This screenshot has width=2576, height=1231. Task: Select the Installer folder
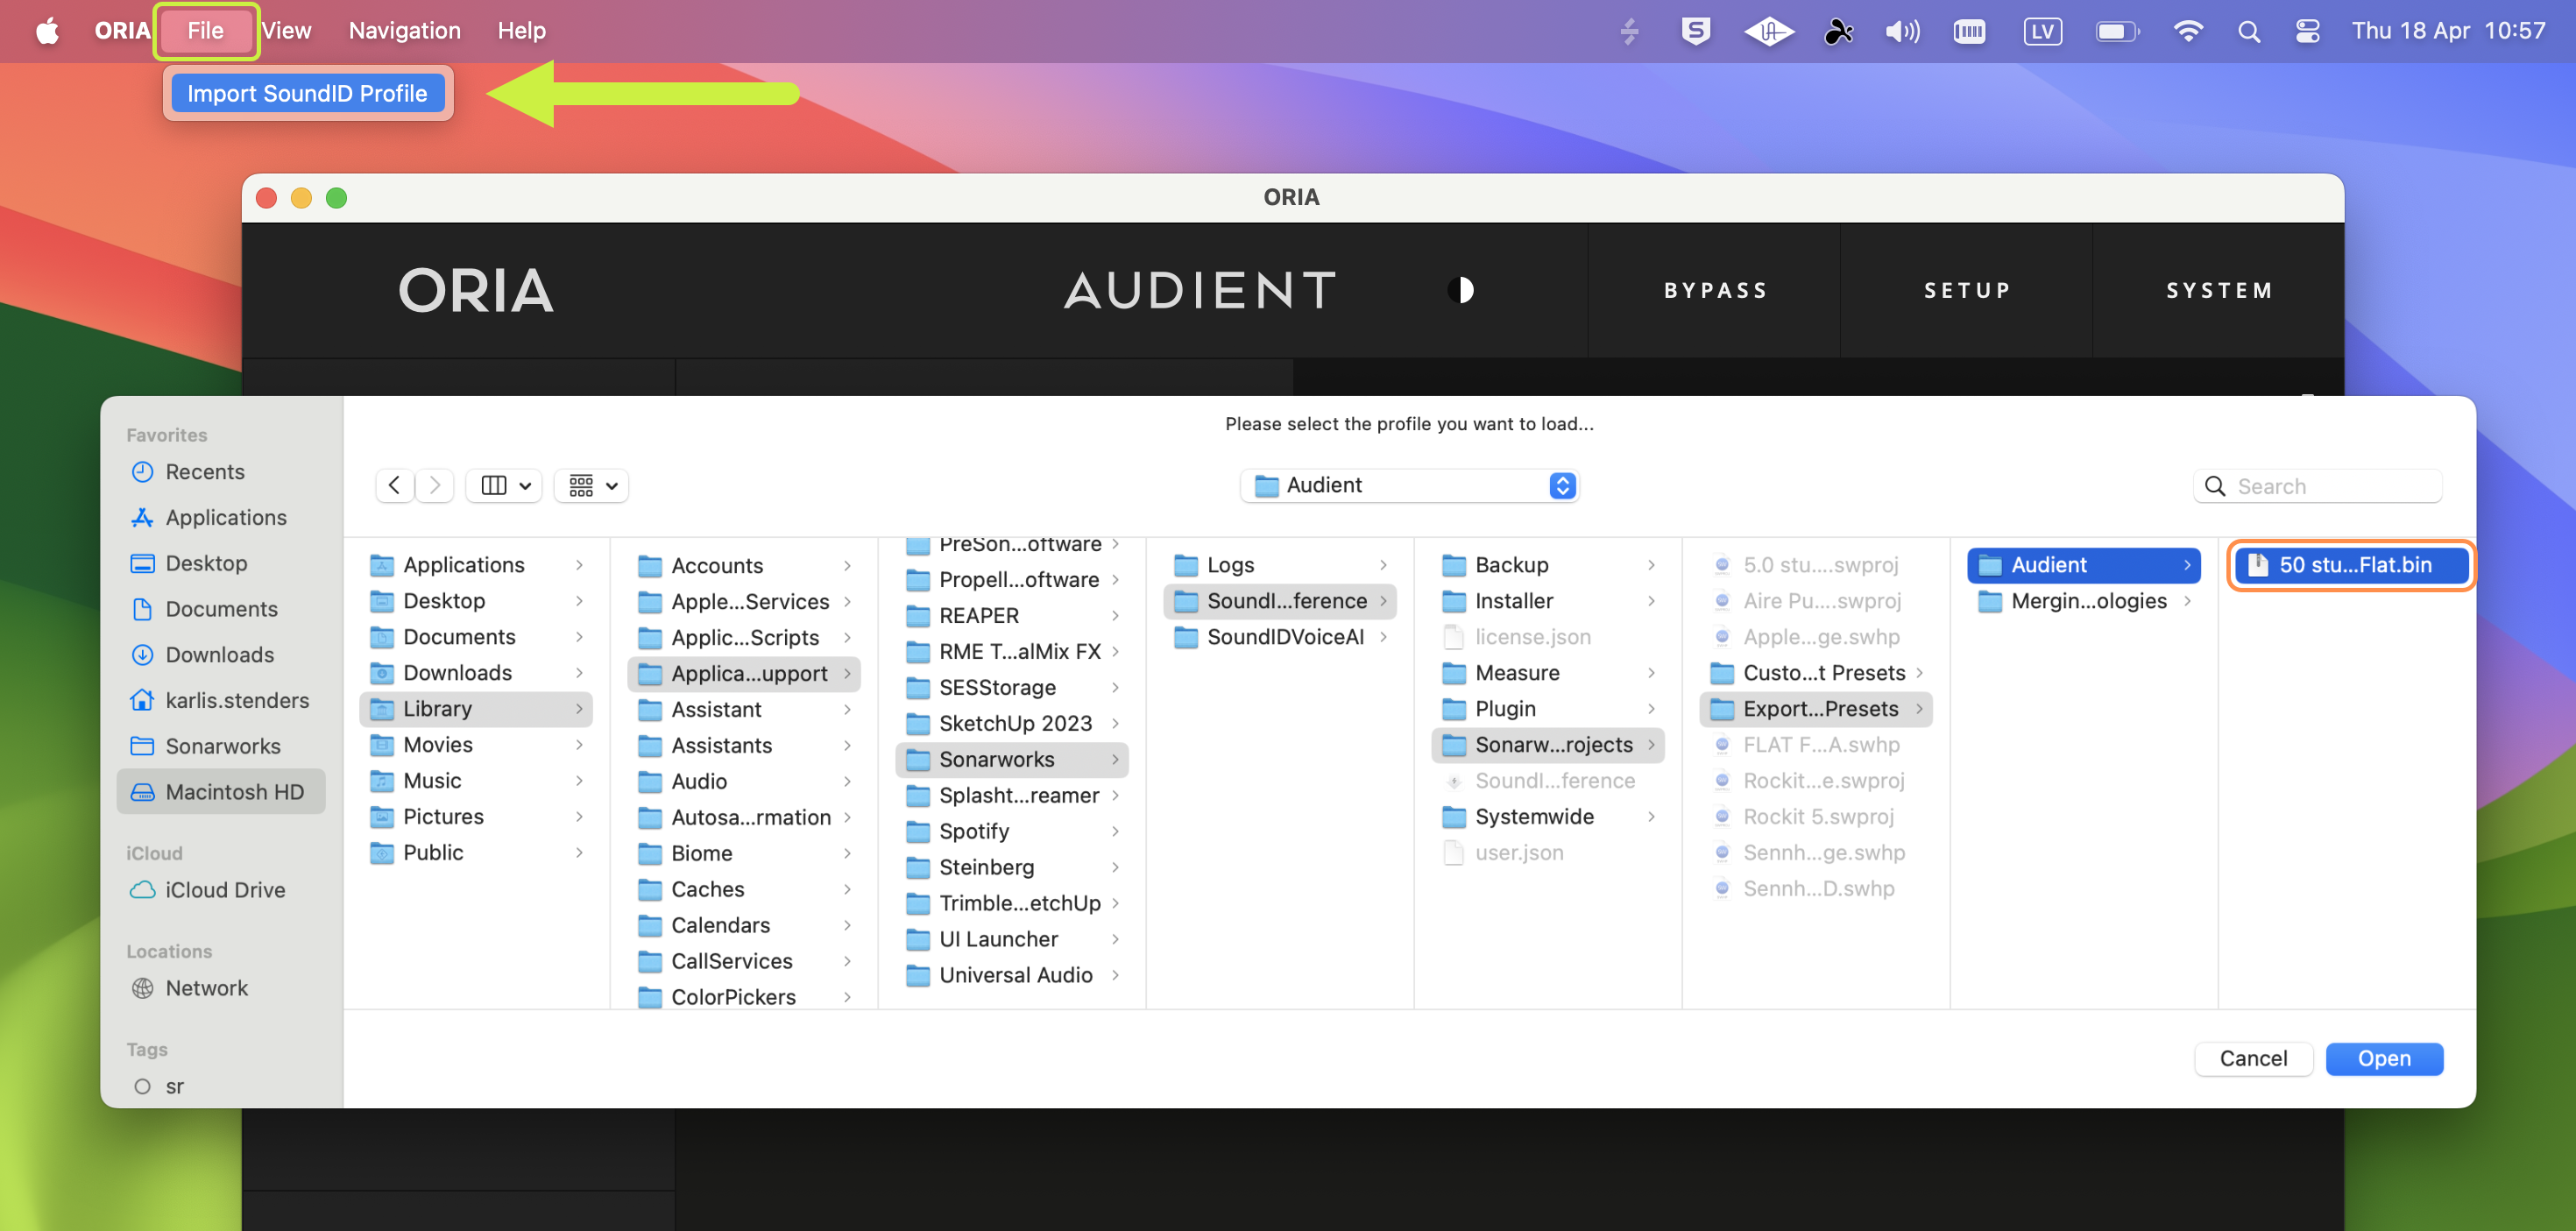tap(1548, 601)
